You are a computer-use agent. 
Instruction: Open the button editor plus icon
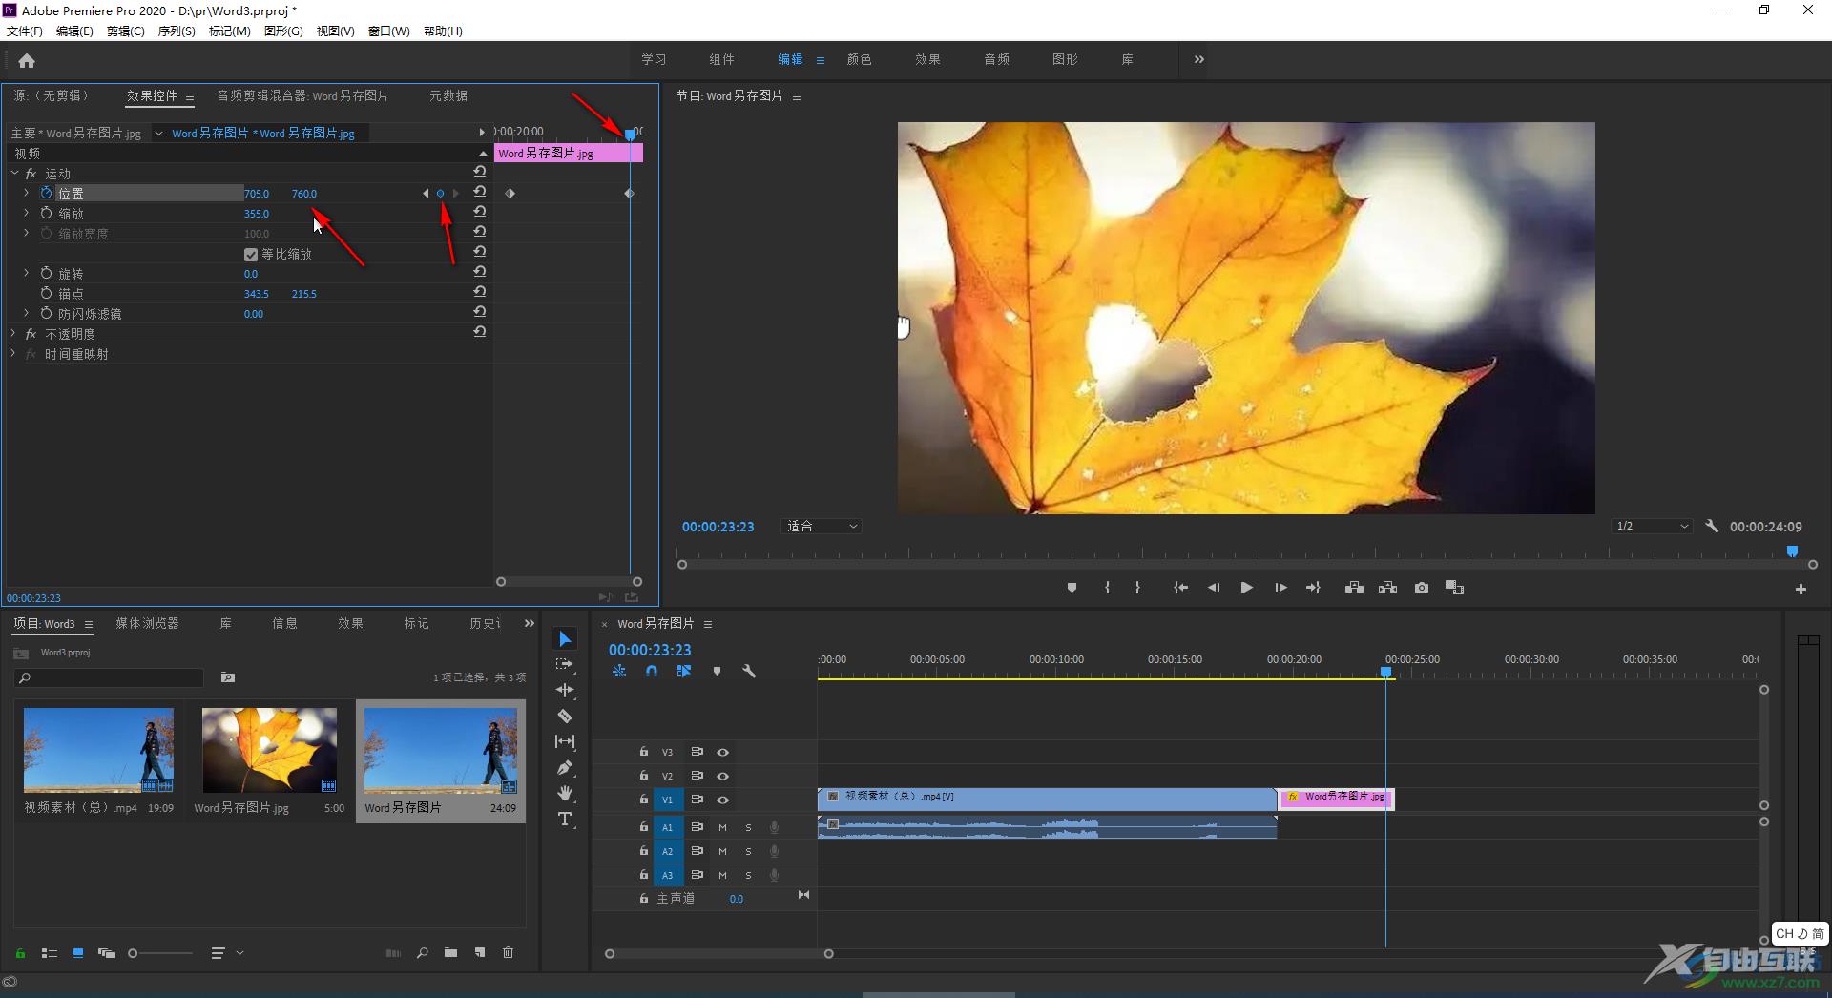click(1801, 590)
